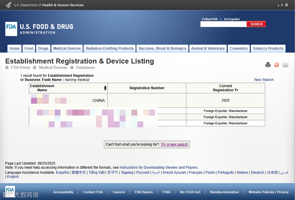The width and height of the screenshot is (295, 200).
Task: Open the Food tab
Action: click(x=29, y=48)
